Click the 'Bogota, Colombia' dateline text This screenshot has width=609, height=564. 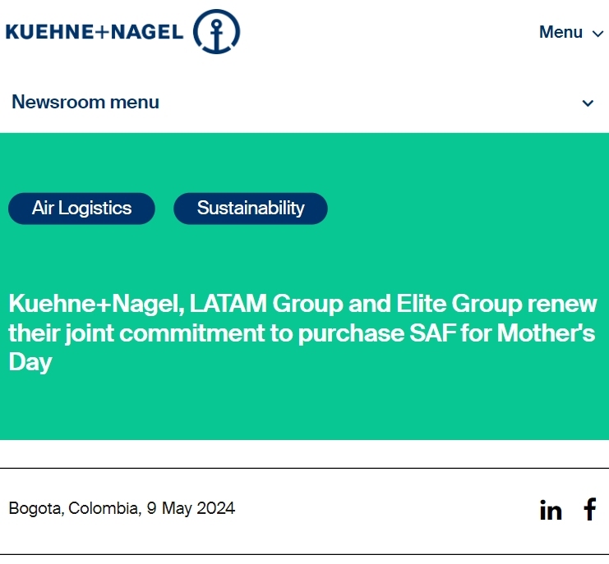(x=73, y=508)
